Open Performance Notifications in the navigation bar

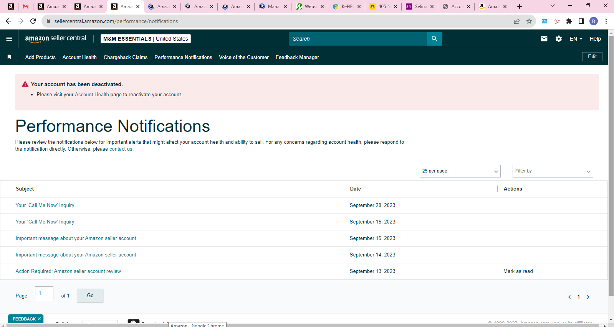click(183, 57)
